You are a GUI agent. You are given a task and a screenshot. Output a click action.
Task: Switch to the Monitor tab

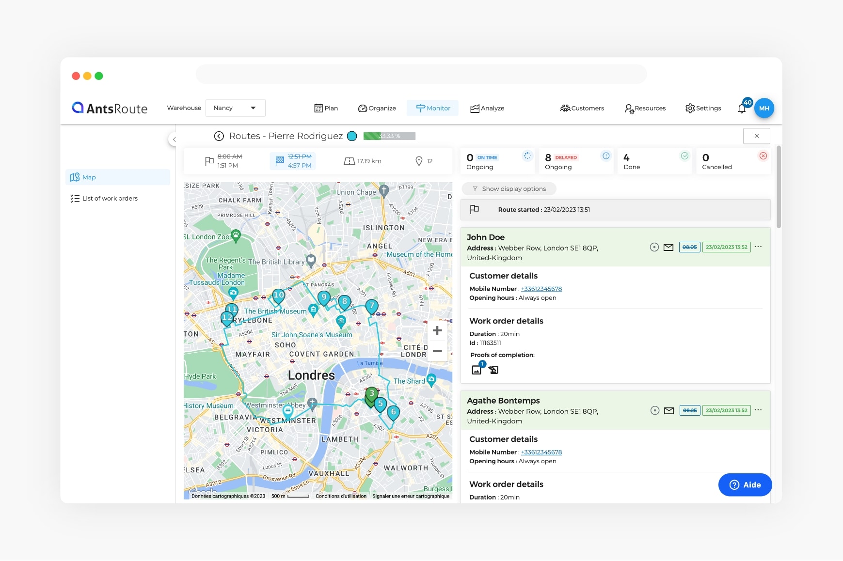[433, 108]
